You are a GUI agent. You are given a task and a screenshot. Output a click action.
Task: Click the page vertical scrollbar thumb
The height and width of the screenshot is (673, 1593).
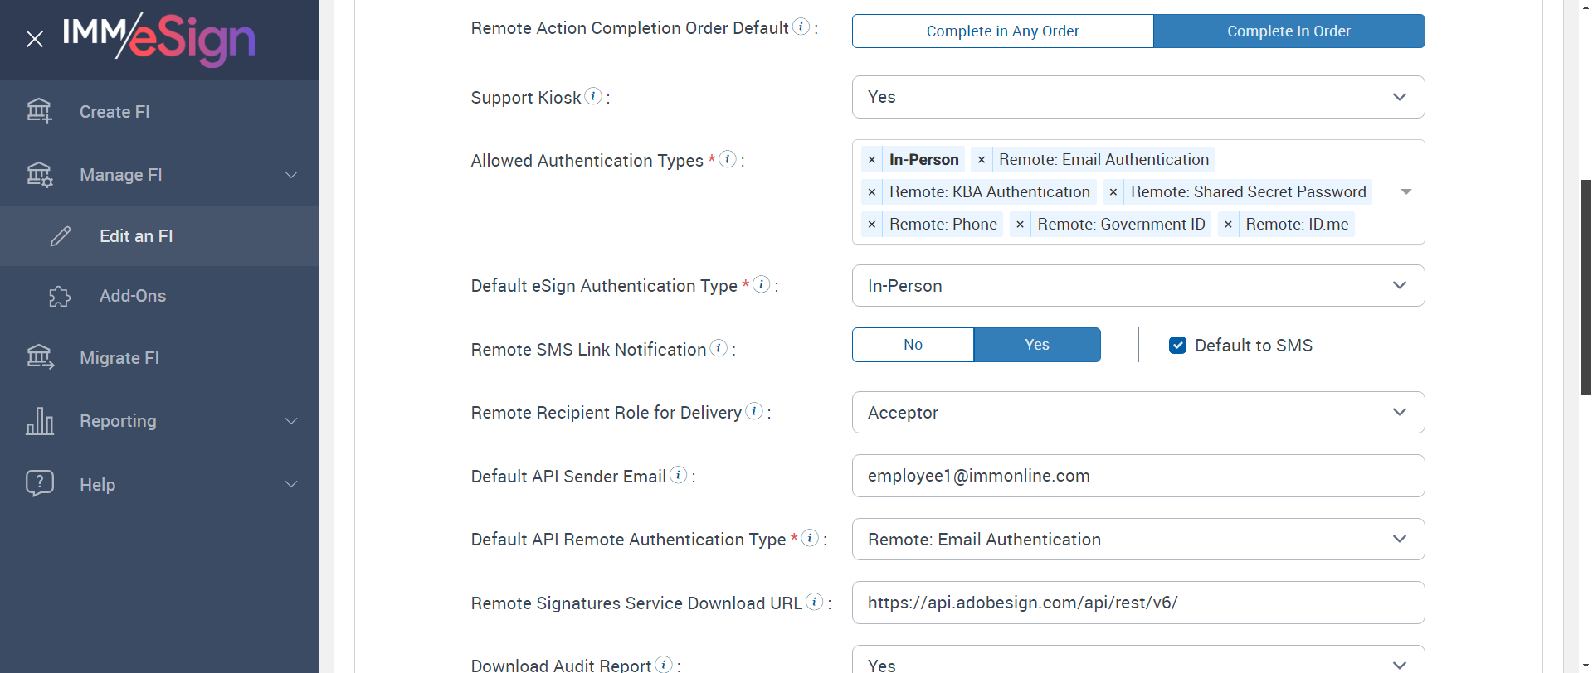1586,286
